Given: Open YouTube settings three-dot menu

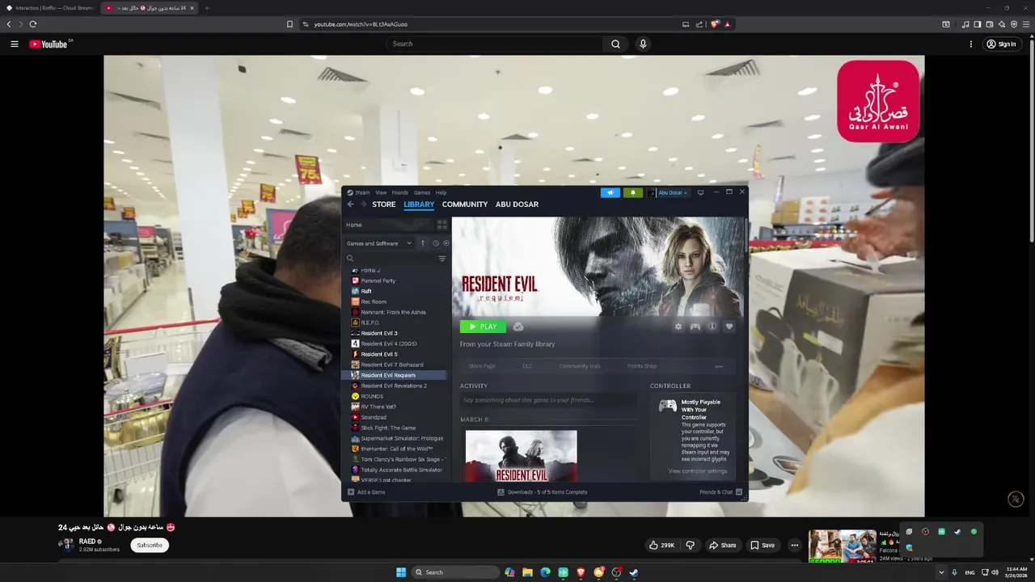Looking at the screenshot, I should coord(971,44).
